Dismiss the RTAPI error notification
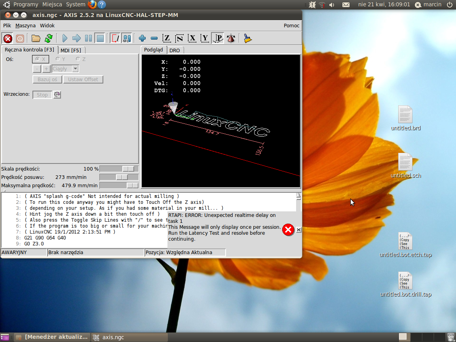The width and height of the screenshot is (456, 342). (298, 230)
